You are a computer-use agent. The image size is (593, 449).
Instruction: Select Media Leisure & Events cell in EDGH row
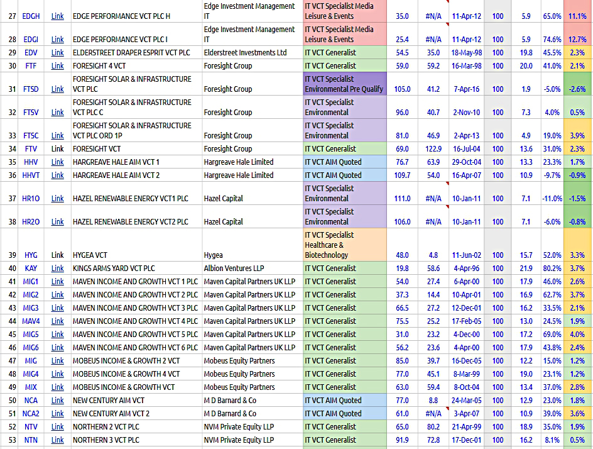tap(345, 11)
